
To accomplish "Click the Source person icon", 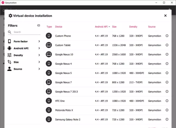I will [9, 69].
